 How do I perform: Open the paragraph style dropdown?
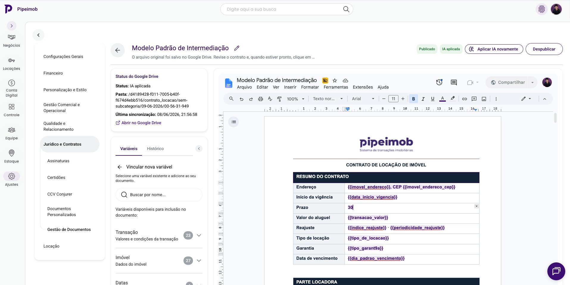[x=328, y=99]
